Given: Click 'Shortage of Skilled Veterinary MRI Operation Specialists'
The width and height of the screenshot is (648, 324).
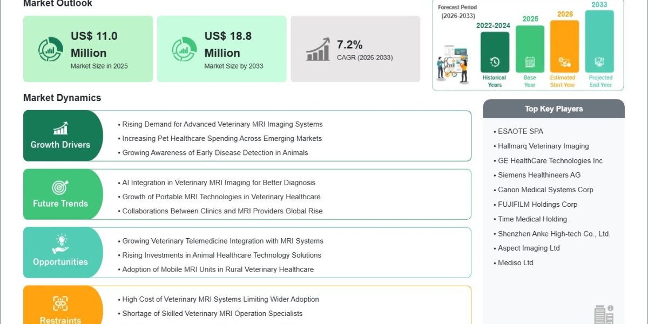Looking at the screenshot, I should coord(212,313).
